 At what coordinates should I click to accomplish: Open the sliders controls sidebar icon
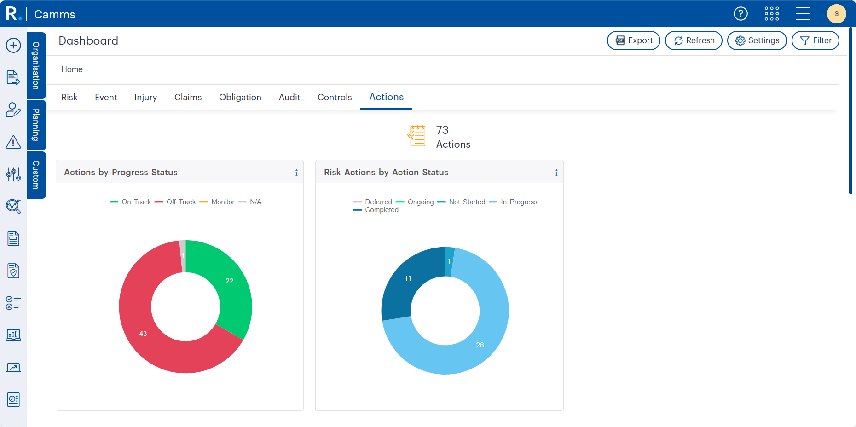13,174
